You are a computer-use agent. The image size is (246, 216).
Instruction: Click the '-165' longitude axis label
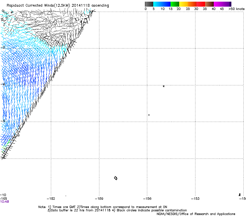[x=3, y=199]
